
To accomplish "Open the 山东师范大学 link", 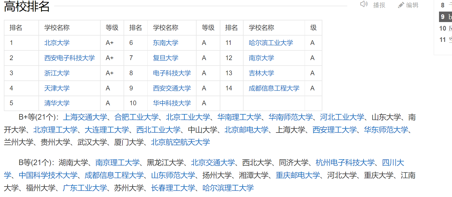I will click(x=173, y=175).
